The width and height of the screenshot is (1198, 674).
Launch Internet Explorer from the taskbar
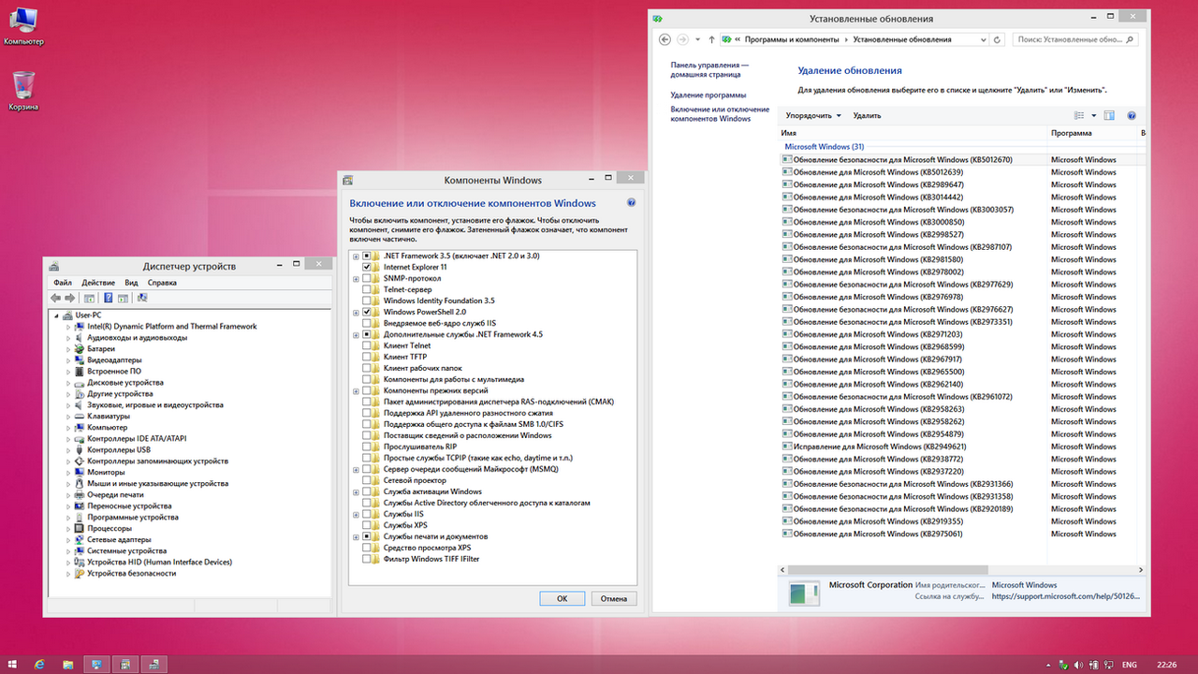coord(39,664)
